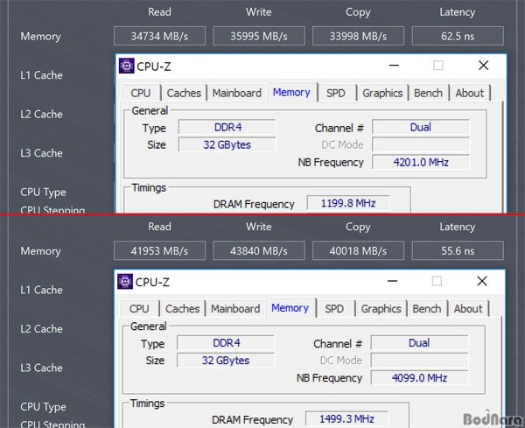Close the upper CPU-Z window
Screen dimensions: 525x428
click(484, 66)
